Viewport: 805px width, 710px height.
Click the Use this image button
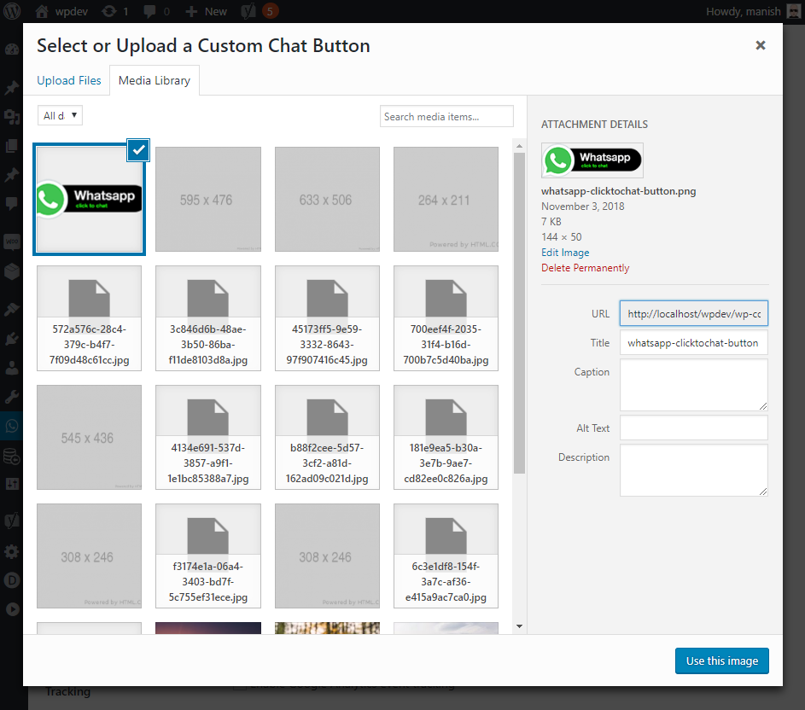(x=722, y=661)
